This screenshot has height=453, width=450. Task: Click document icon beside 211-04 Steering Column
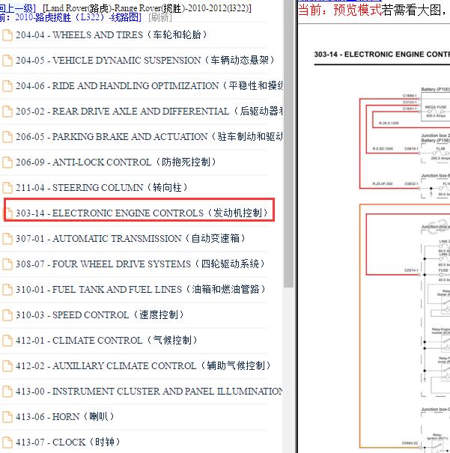tap(7, 188)
